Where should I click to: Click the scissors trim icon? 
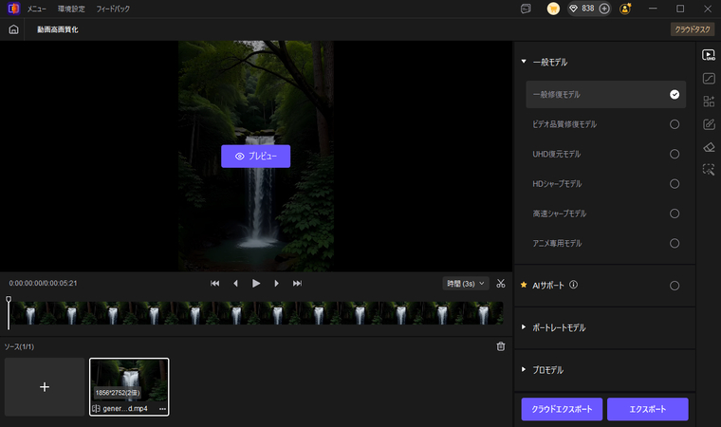click(x=501, y=283)
